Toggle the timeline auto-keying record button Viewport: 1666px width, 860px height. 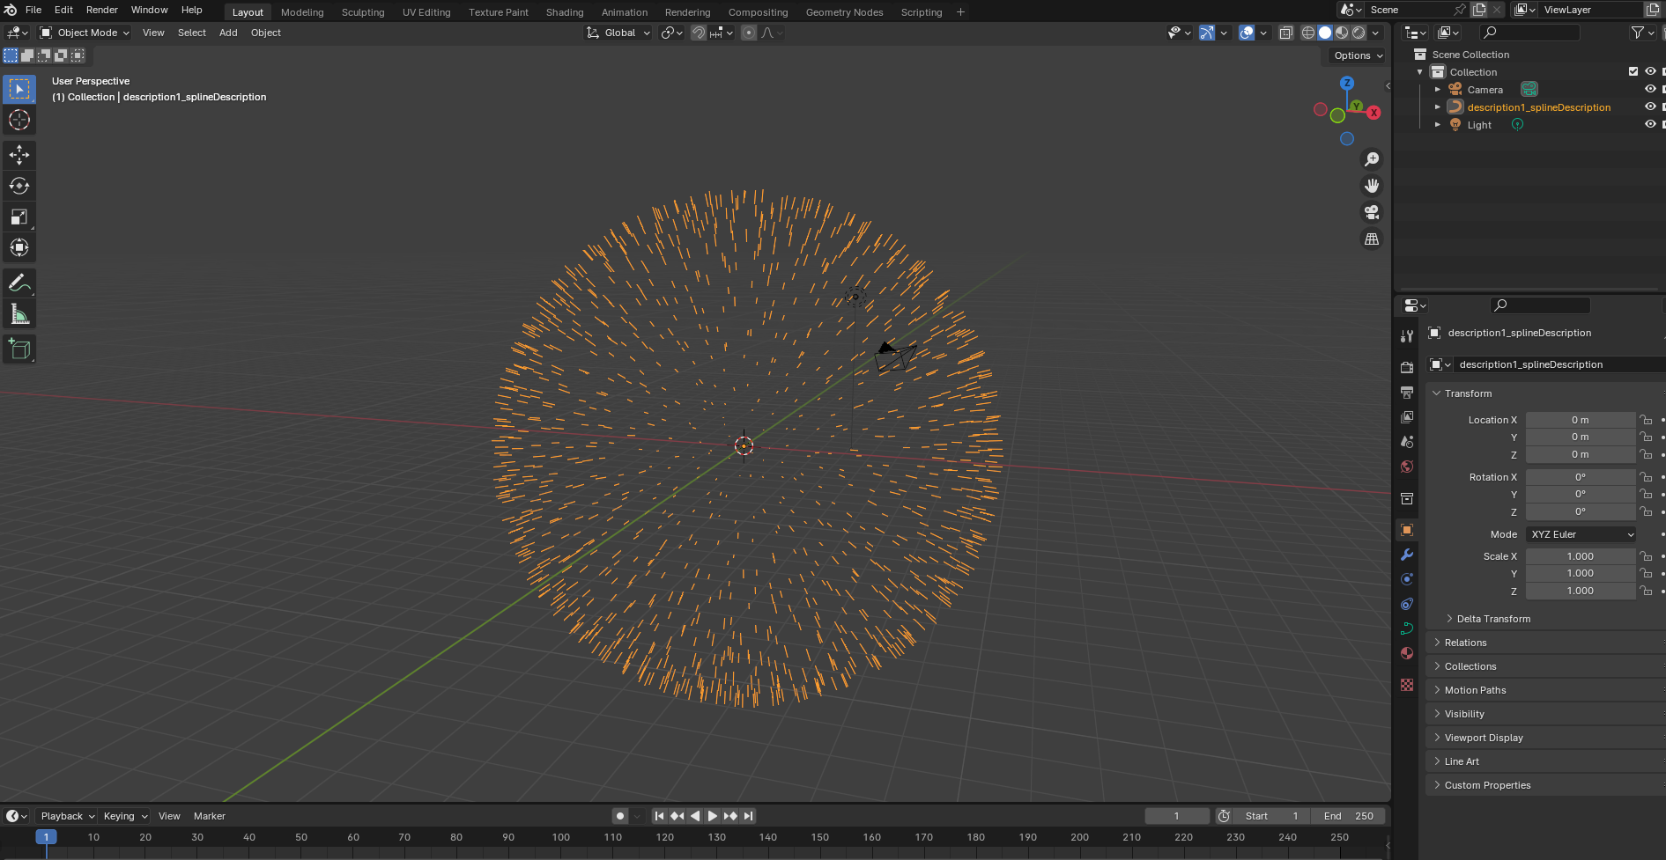click(620, 816)
